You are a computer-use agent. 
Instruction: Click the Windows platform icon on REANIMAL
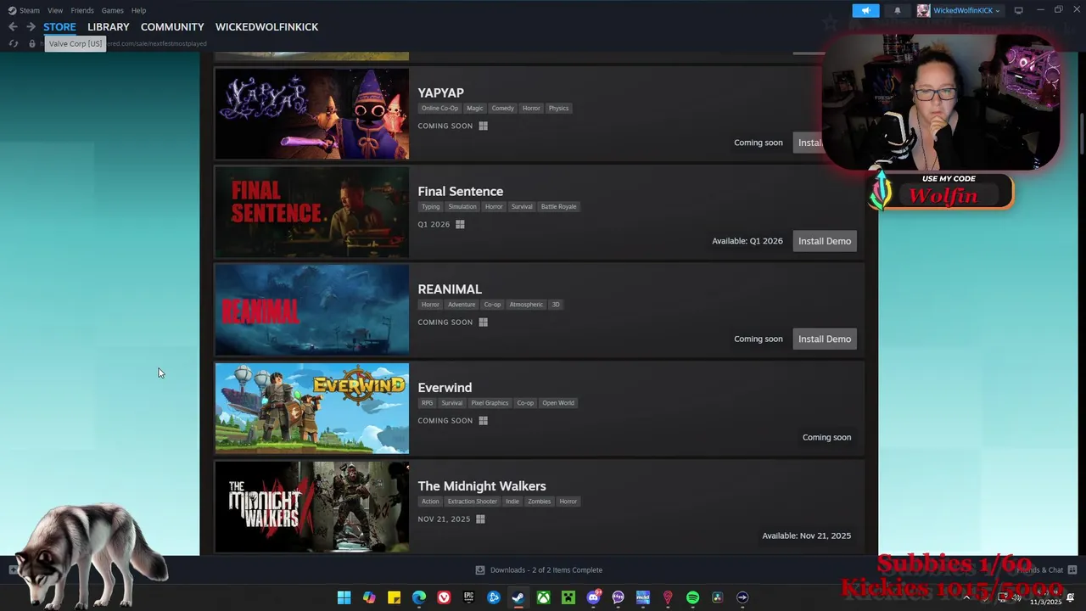(x=483, y=322)
